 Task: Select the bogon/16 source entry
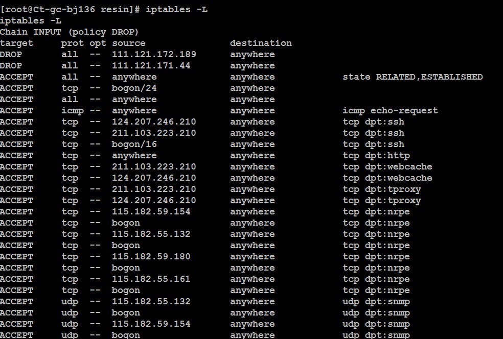click(134, 144)
